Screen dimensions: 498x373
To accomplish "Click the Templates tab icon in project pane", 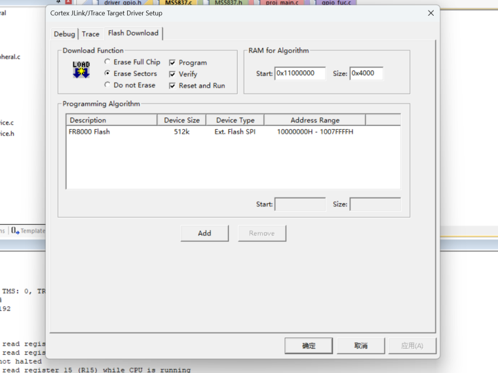I will 16,231.
